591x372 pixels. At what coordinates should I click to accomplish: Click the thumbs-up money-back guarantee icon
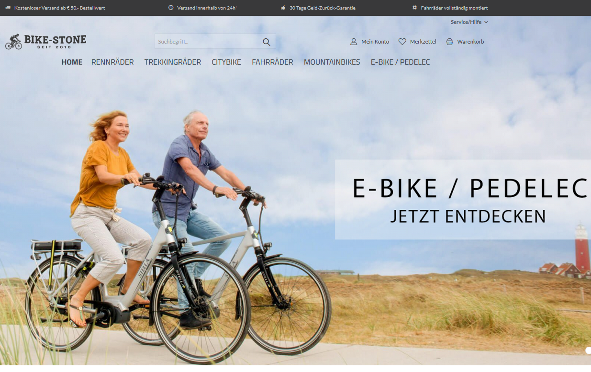(283, 8)
